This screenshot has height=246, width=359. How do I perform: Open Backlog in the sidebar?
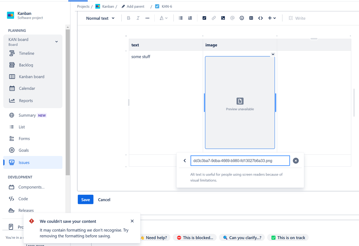(x=26, y=65)
